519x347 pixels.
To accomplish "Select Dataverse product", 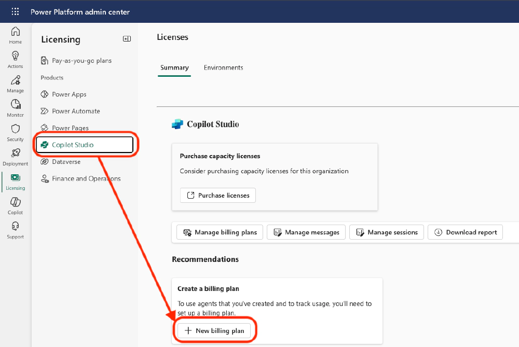I will [61, 162].
